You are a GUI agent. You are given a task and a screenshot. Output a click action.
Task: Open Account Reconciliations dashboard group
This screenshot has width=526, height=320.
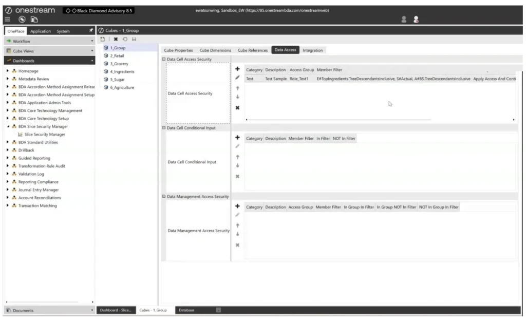tap(40, 198)
